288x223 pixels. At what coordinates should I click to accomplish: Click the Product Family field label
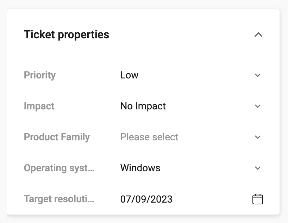(57, 137)
